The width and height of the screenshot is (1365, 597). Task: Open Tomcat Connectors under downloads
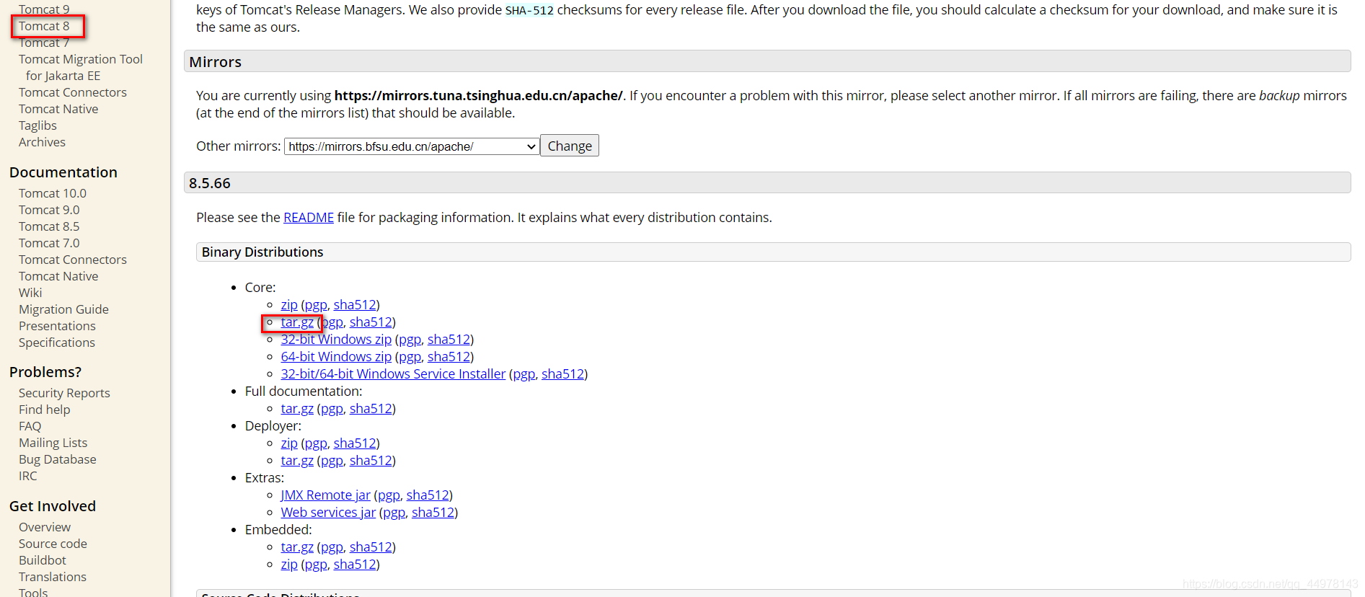[x=73, y=92]
